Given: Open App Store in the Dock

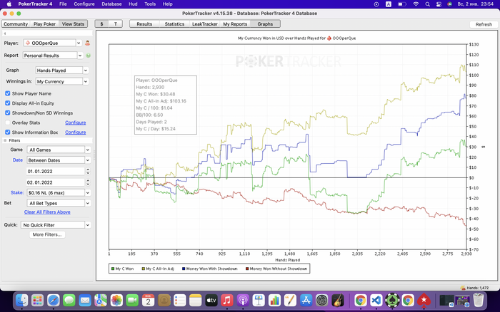Looking at the screenshot, I should 306,300.
